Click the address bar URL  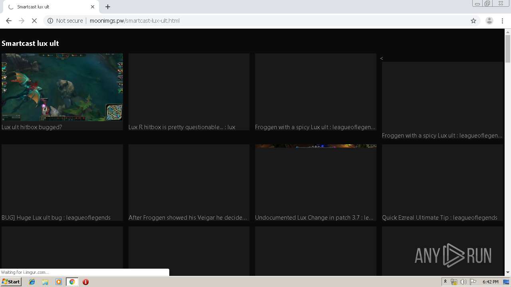pos(135,21)
